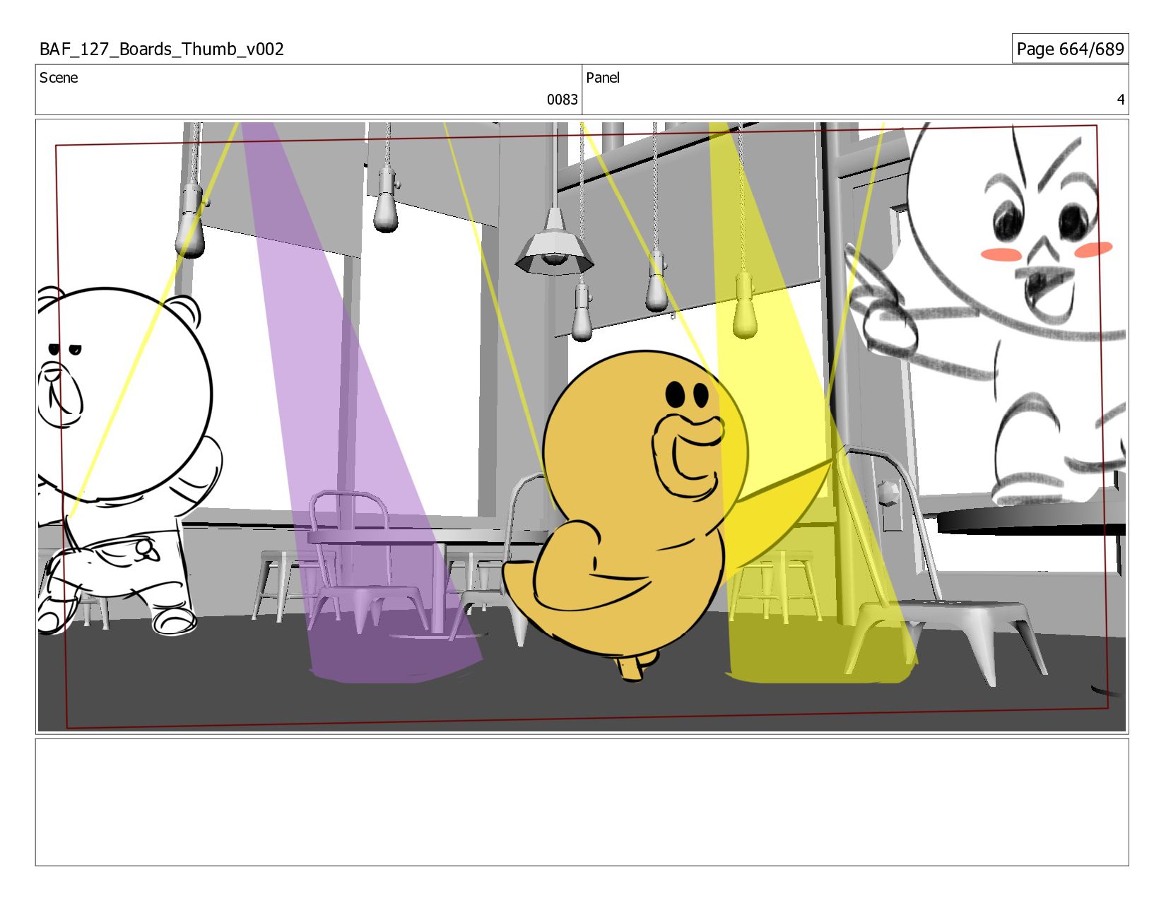Screen dimensions: 1166x901
Task: Click the panel number 4
Action: [1120, 100]
